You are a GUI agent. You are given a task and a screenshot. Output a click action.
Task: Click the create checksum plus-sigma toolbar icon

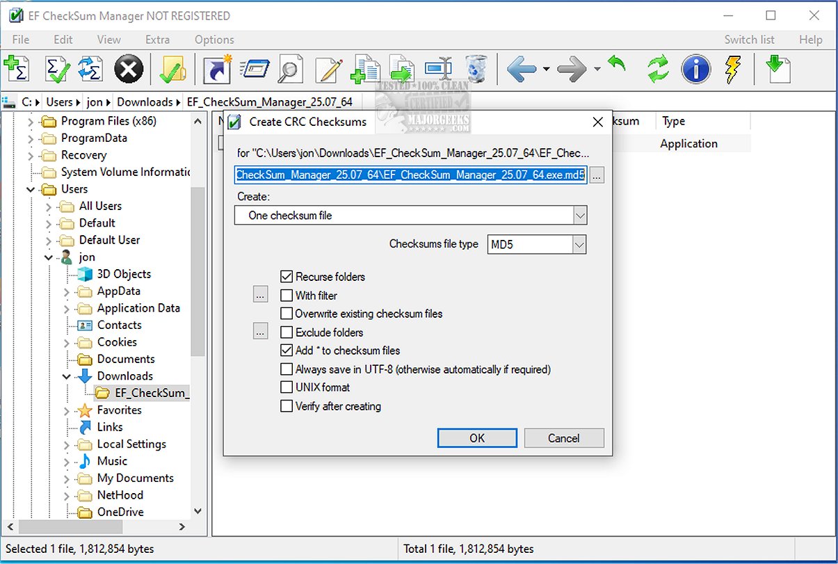[x=17, y=69]
